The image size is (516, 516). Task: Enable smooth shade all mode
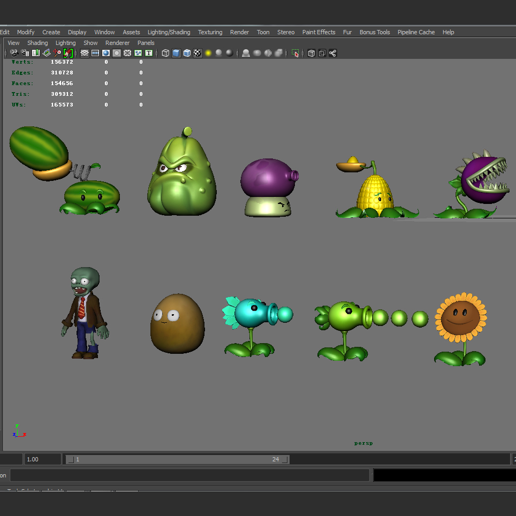click(x=176, y=53)
